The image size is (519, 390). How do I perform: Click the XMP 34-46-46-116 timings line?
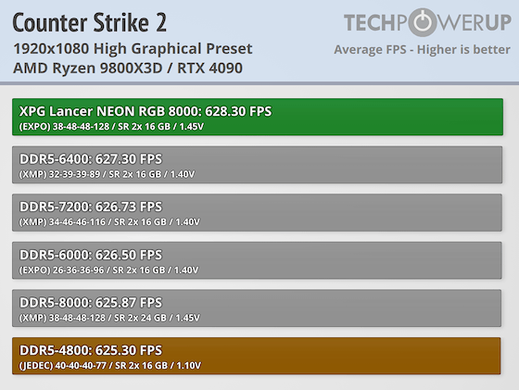109,222
